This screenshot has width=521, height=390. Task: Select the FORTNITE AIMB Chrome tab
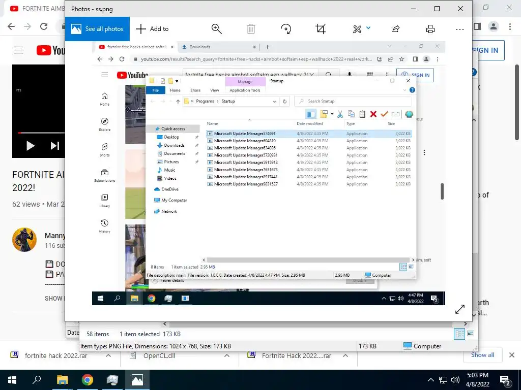point(37,9)
